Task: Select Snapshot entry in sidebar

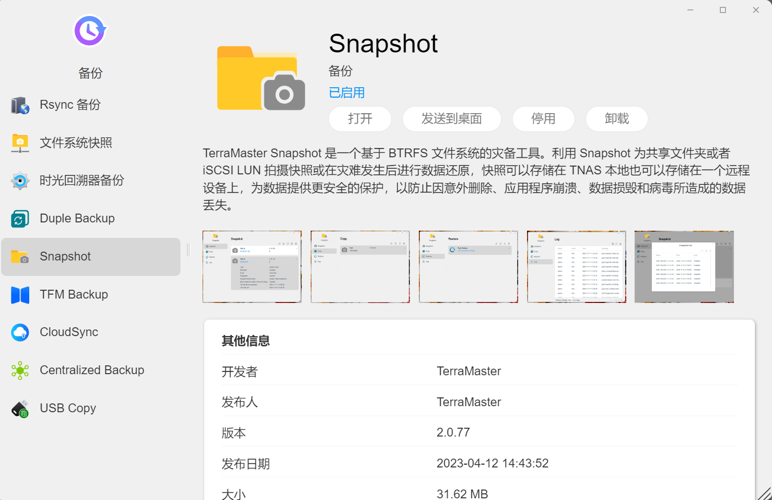Action: (91, 257)
